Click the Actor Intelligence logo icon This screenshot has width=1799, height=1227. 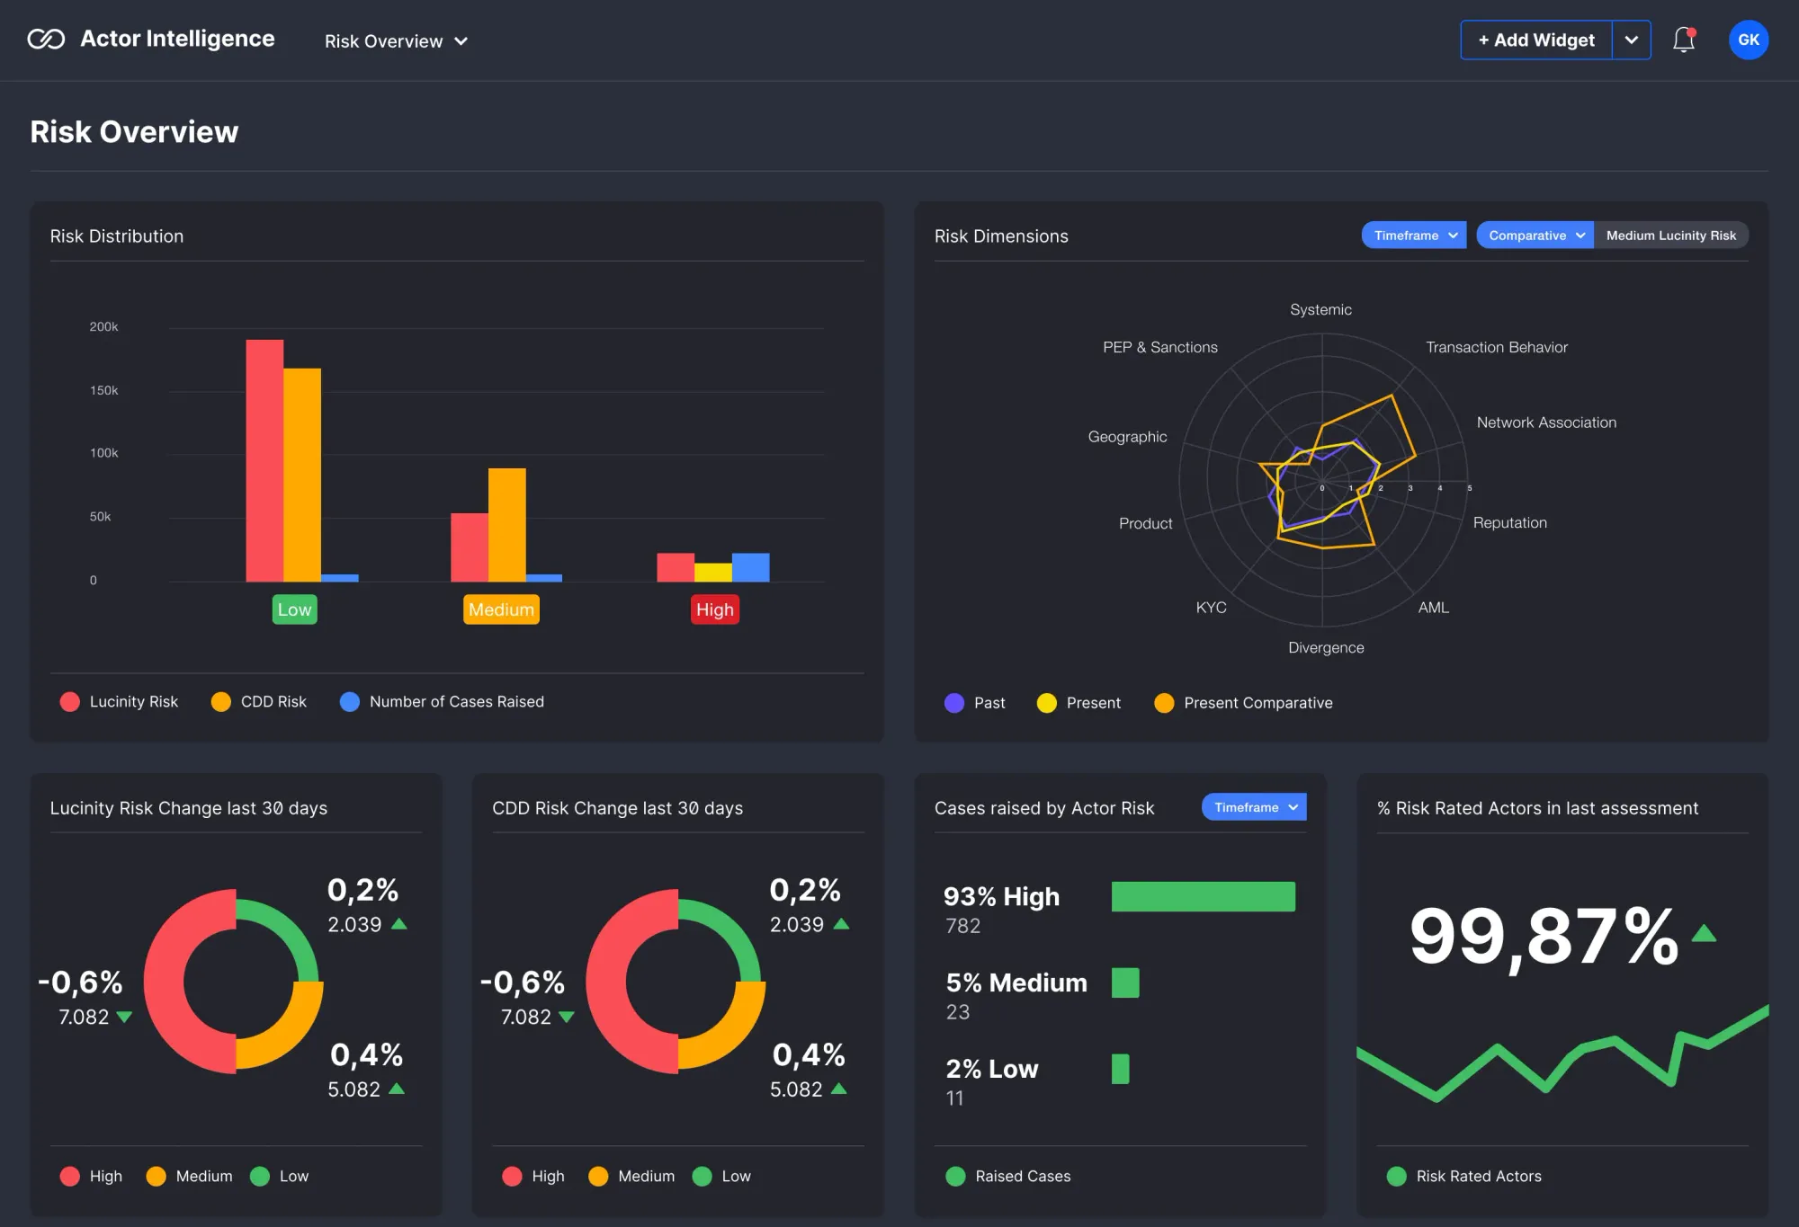[x=46, y=39]
